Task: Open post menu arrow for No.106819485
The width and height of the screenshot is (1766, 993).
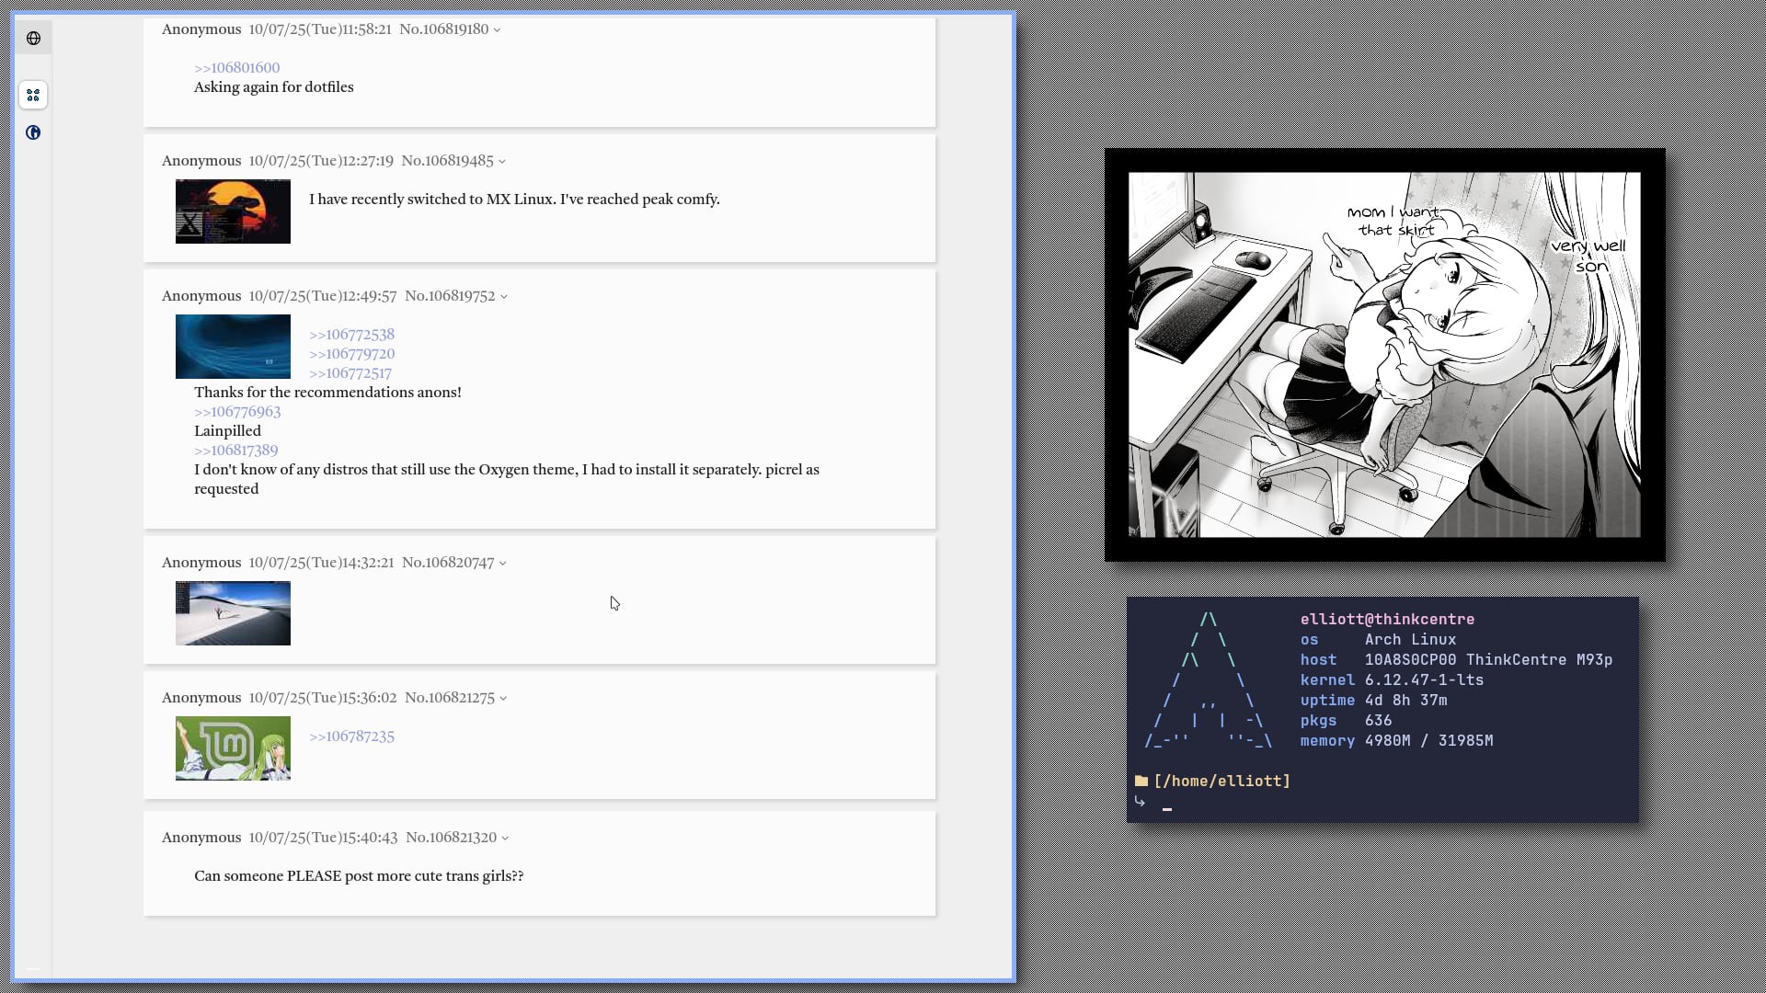Action: [x=502, y=162]
